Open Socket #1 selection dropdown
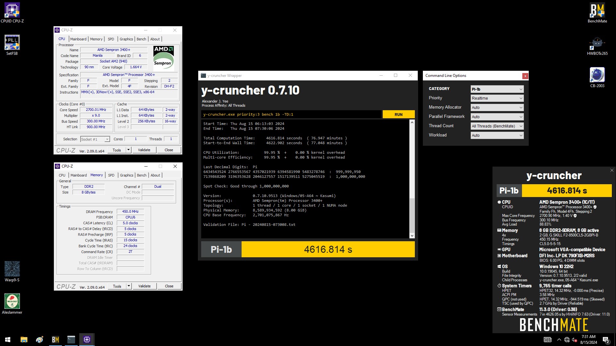This screenshot has width=616, height=346. pyautogui.click(x=95, y=139)
